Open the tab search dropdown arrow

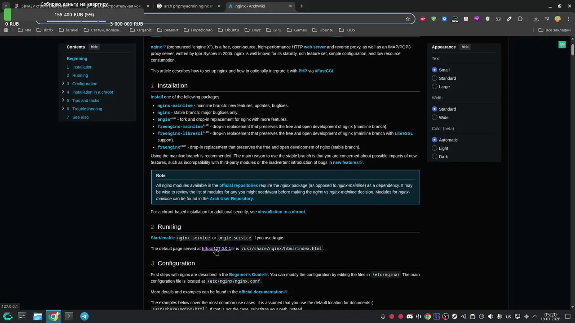(x=6, y=6)
